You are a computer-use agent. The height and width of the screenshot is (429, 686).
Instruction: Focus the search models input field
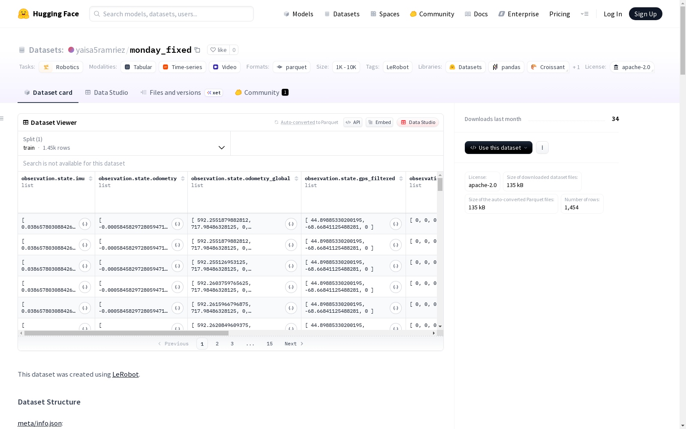click(x=171, y=14)
